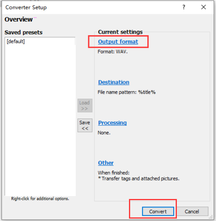Click the "None." processing summary text
Screen dimensions: 216x221
[104, 133]
